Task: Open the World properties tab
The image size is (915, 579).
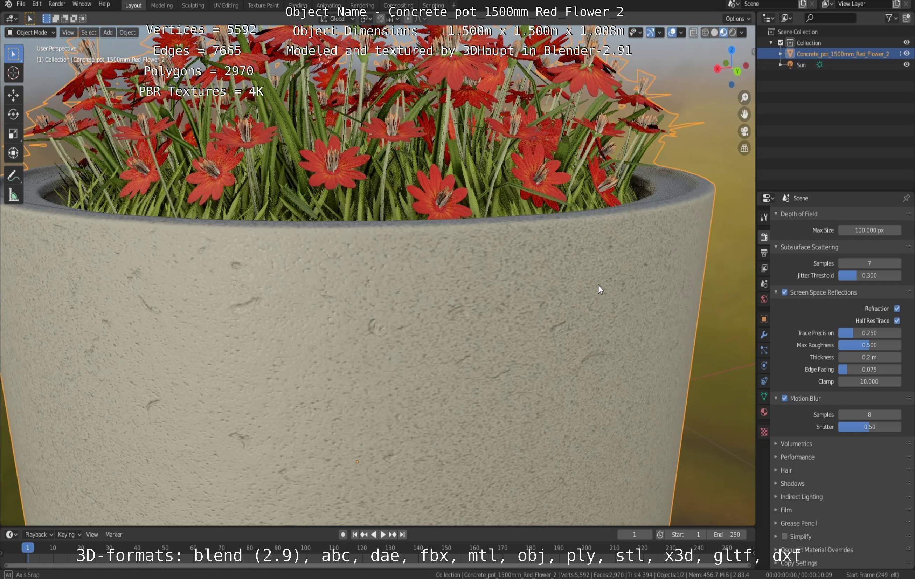Action: (x=764, y=299)
